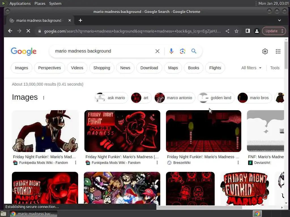Refine images with ask mario chip
This screenshot has height=217, width=290.
click(x=111, y=98)
